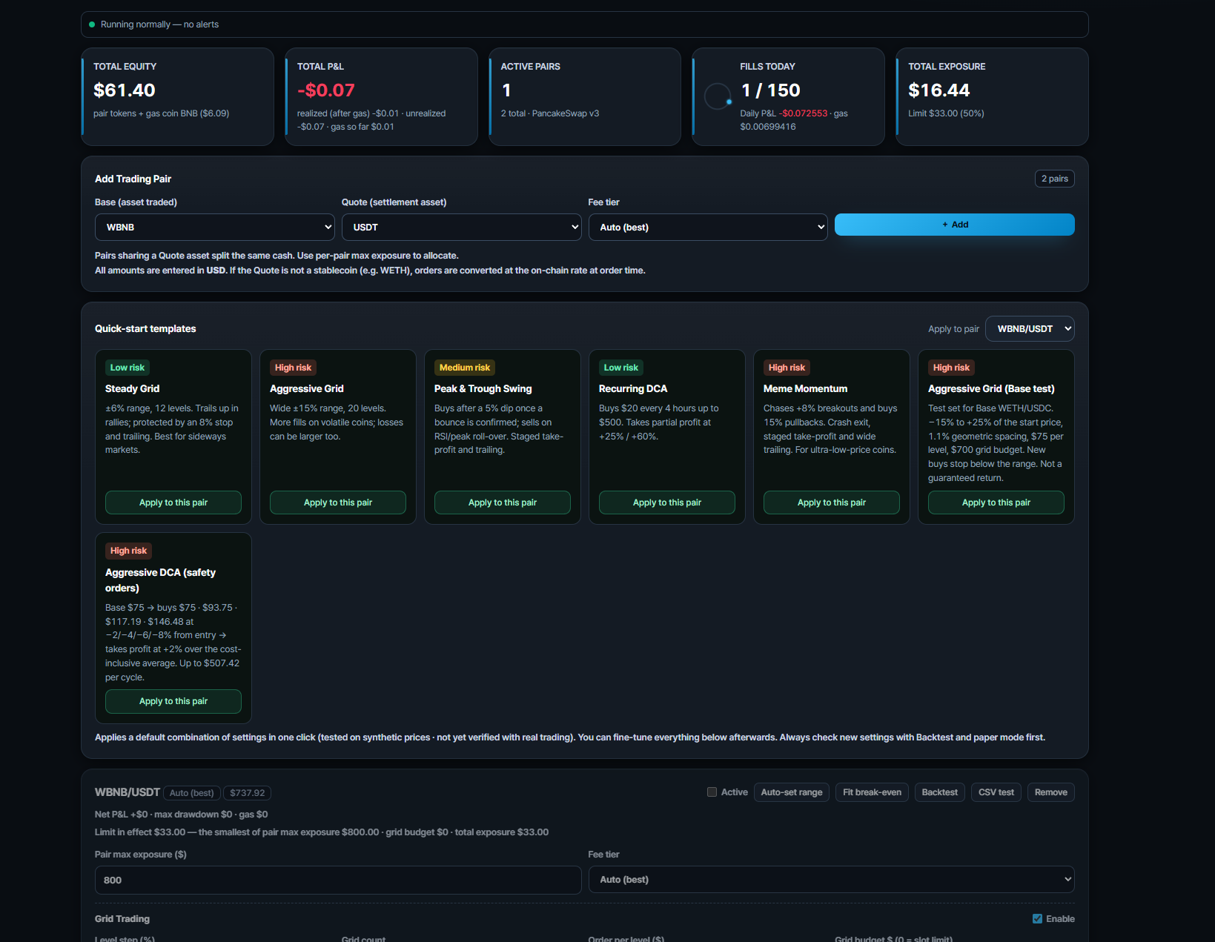
Task: Apply the Aggressive Grid (Base test) template
Action: [996, 502]
